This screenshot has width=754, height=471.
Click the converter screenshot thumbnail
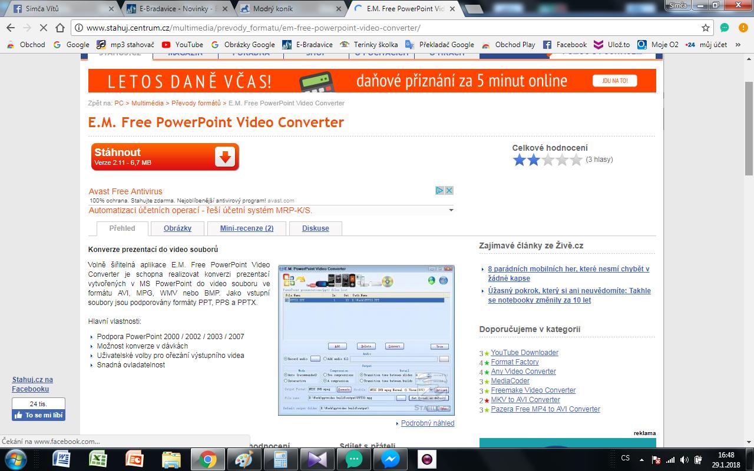366,340
